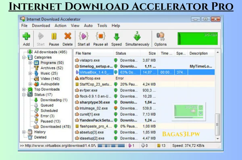
Task: Open the Auto menu
Action: pyautogui.click(x=88, y=26)
